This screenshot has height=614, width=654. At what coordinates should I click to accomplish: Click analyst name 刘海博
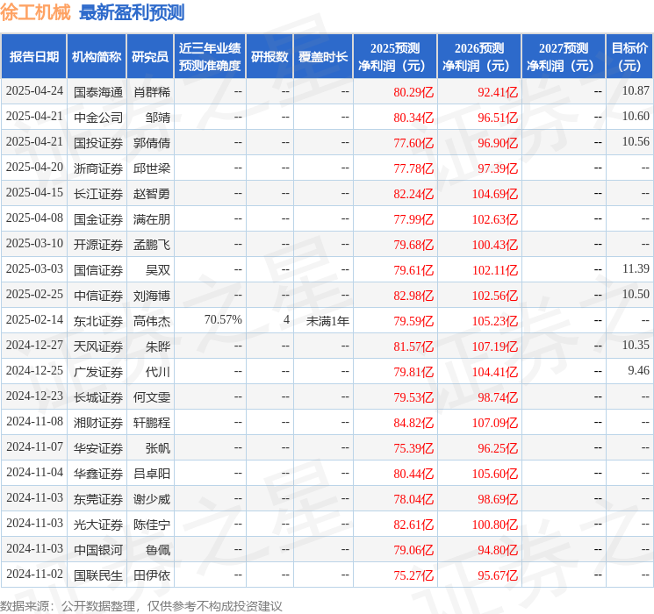pos(152,296)
